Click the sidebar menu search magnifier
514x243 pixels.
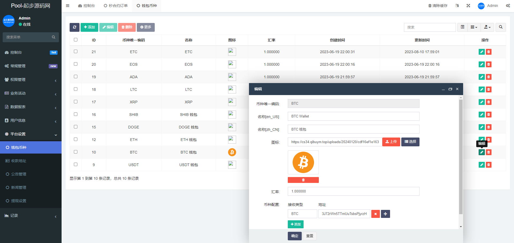point(54,37)
